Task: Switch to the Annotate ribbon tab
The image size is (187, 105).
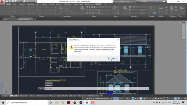Action: click(22, 4)
